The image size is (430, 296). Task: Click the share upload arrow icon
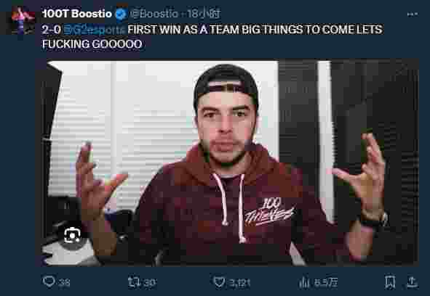pos(412,282)
